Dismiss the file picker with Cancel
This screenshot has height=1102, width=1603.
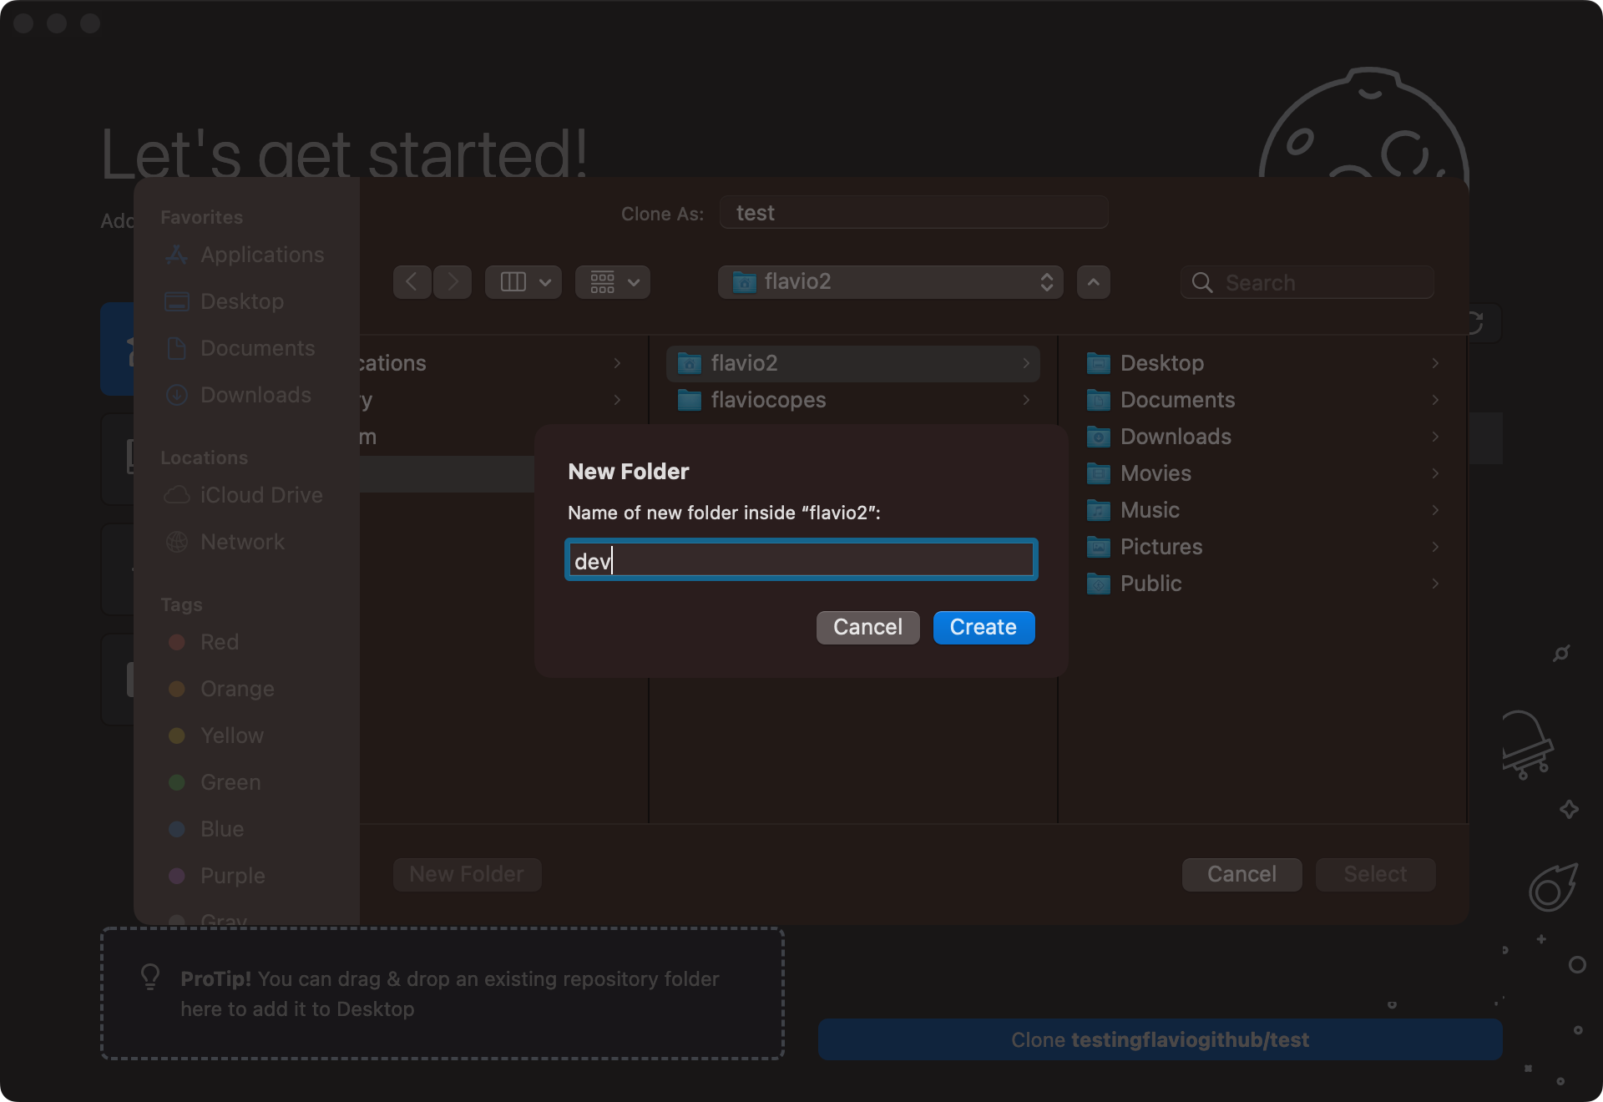(x=1241, y=873)
